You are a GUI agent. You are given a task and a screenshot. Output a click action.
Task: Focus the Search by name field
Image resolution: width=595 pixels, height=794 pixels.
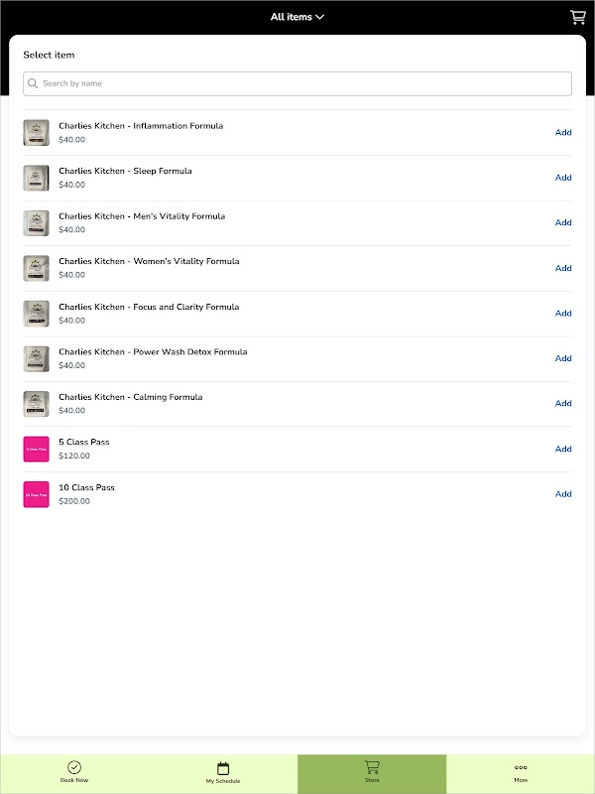click(297, 83)
